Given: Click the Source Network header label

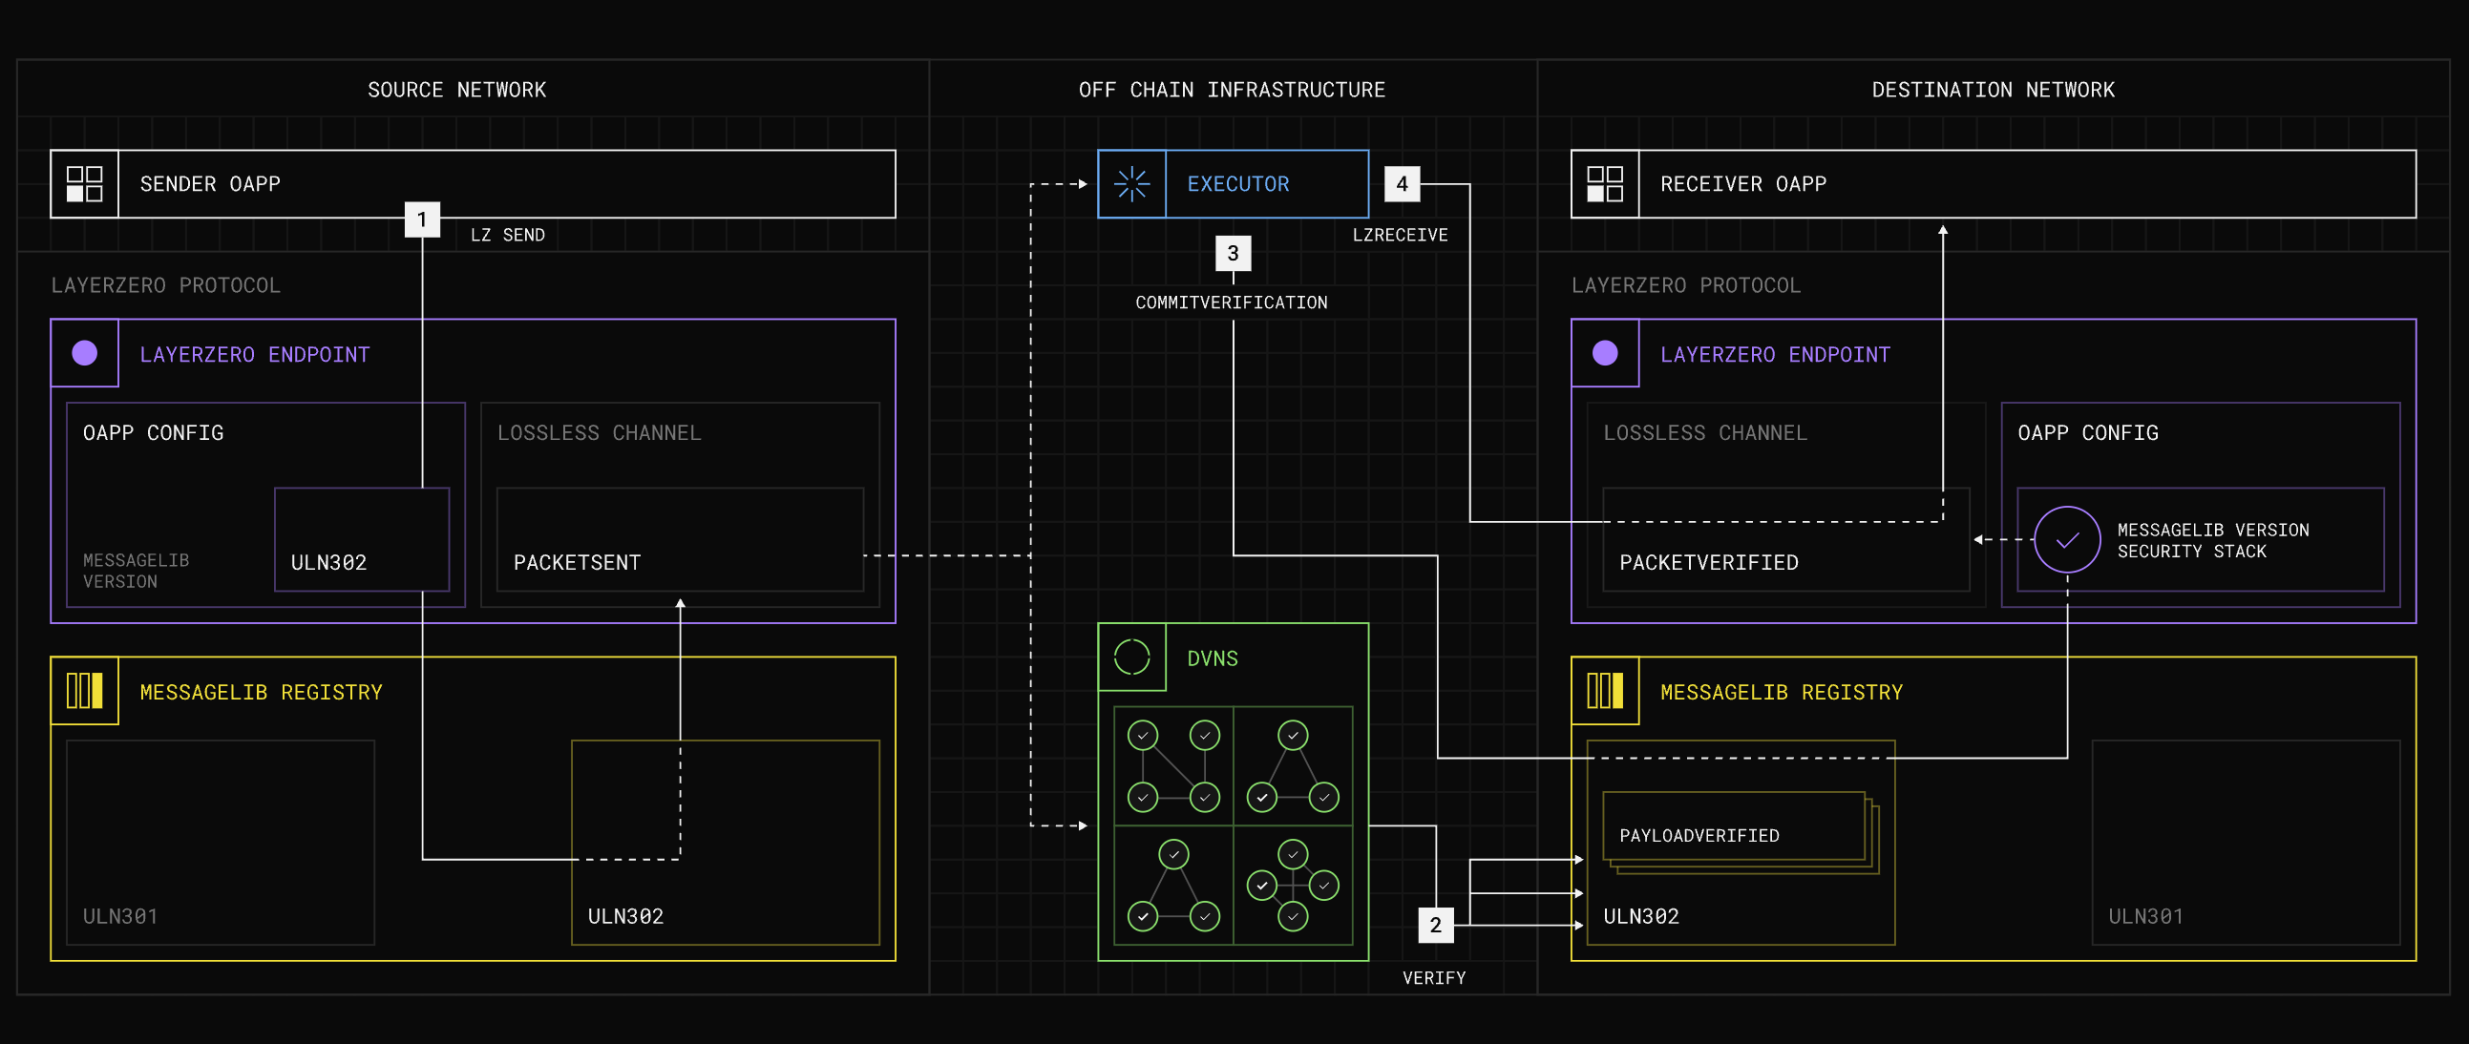Looking at the screenshot, I should pyautogui.click(x=456, y=90).
